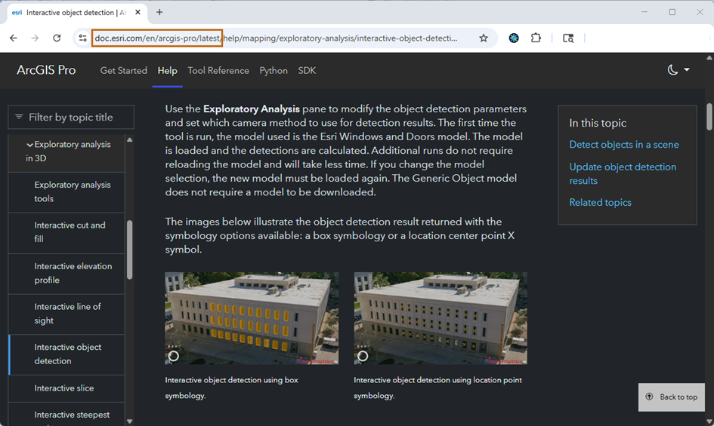This screenshot has width=714, height=426.
Task: Open the theme dropdown arrow next to moon
Action: (x=687, y=69)
